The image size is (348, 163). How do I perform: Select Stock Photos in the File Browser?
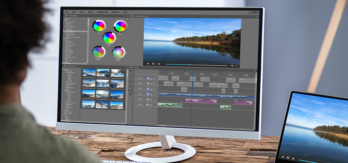(67, 112)
